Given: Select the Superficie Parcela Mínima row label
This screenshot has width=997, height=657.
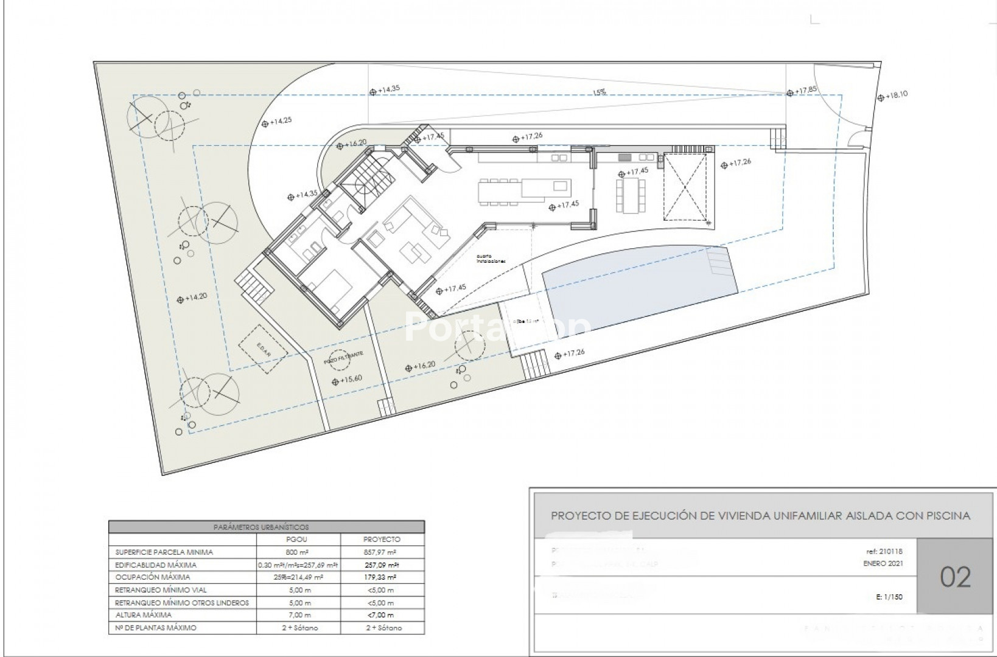Looking at the screenshot, I should pos(164,552).
